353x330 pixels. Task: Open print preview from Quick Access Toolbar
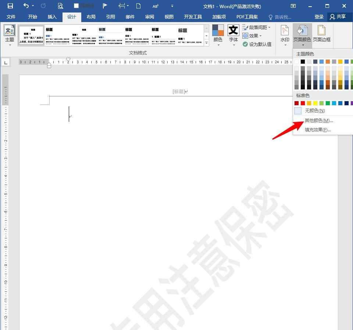click(60, 6)
